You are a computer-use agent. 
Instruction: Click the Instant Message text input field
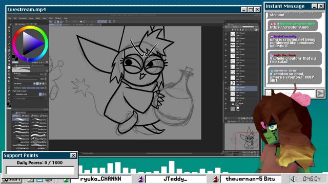tap(290, 93)
